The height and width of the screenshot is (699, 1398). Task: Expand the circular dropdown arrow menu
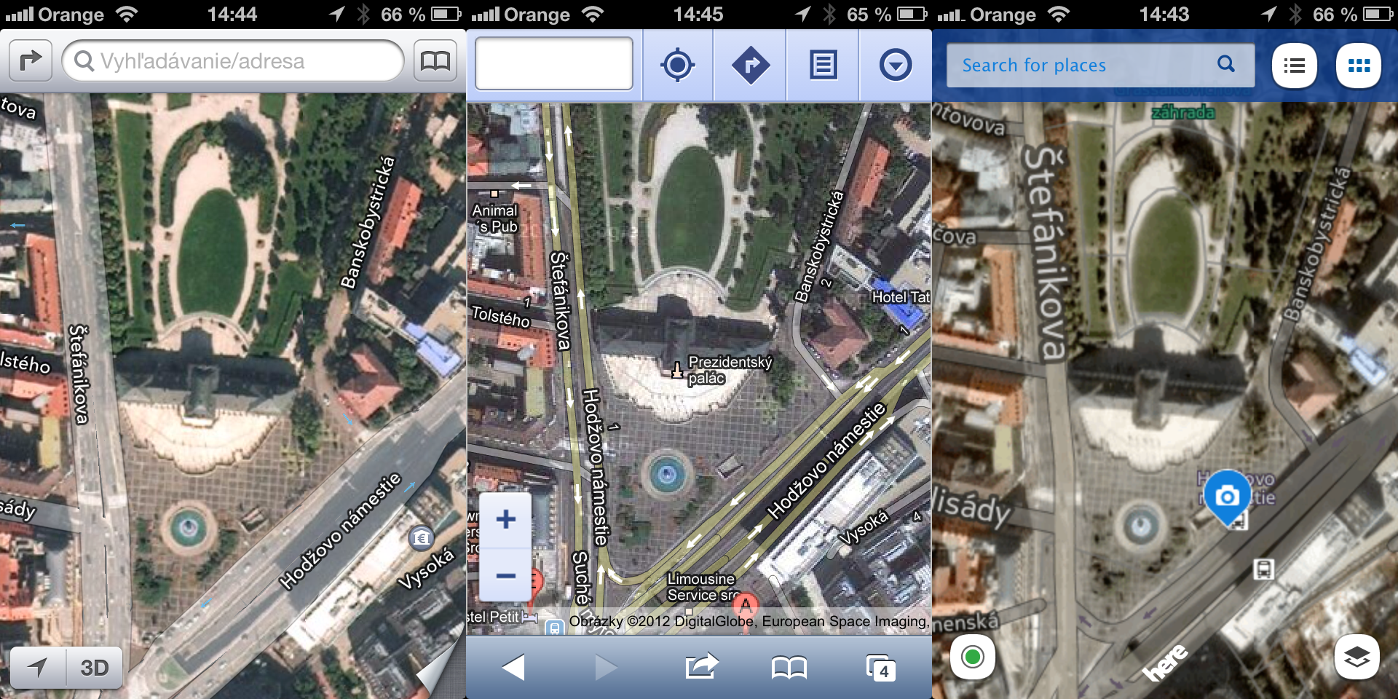(x=895, y=65)
